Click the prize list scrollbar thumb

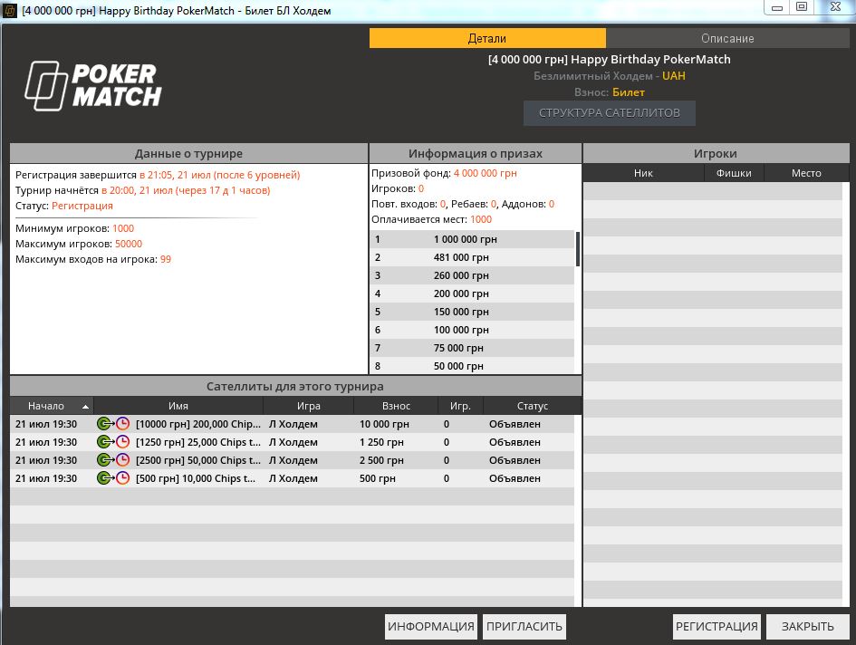click(x=578, y=248)
